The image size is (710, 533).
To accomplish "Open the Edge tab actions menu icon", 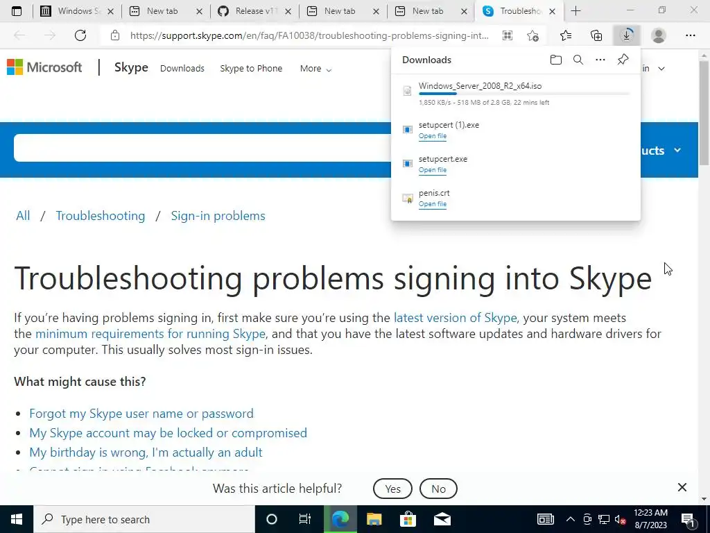I will [17, 11].
